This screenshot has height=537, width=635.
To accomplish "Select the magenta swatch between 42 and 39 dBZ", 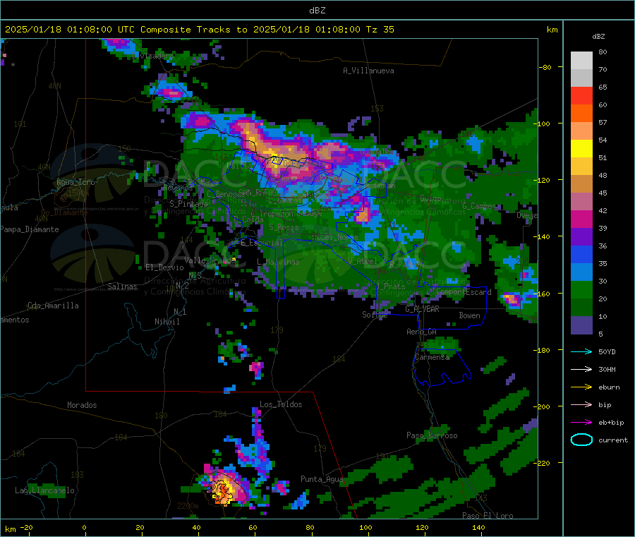I will pos(581,219).
